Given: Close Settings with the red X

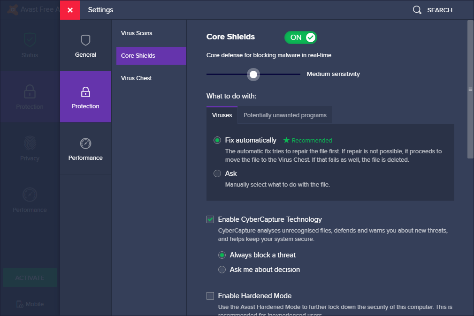Looking at the screenshot, I should [70, 10].
